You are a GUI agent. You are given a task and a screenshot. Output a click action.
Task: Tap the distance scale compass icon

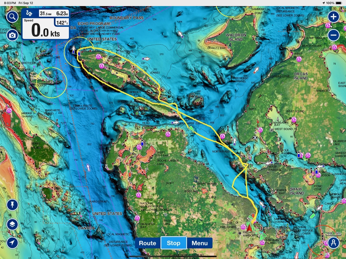click(x=334, y=242)
